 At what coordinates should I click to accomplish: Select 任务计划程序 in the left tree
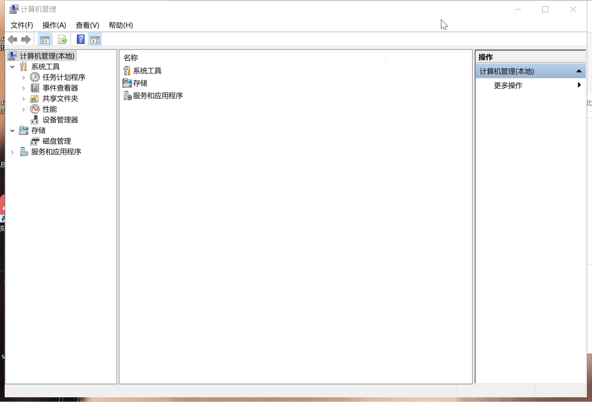click(x=64, y=77)
